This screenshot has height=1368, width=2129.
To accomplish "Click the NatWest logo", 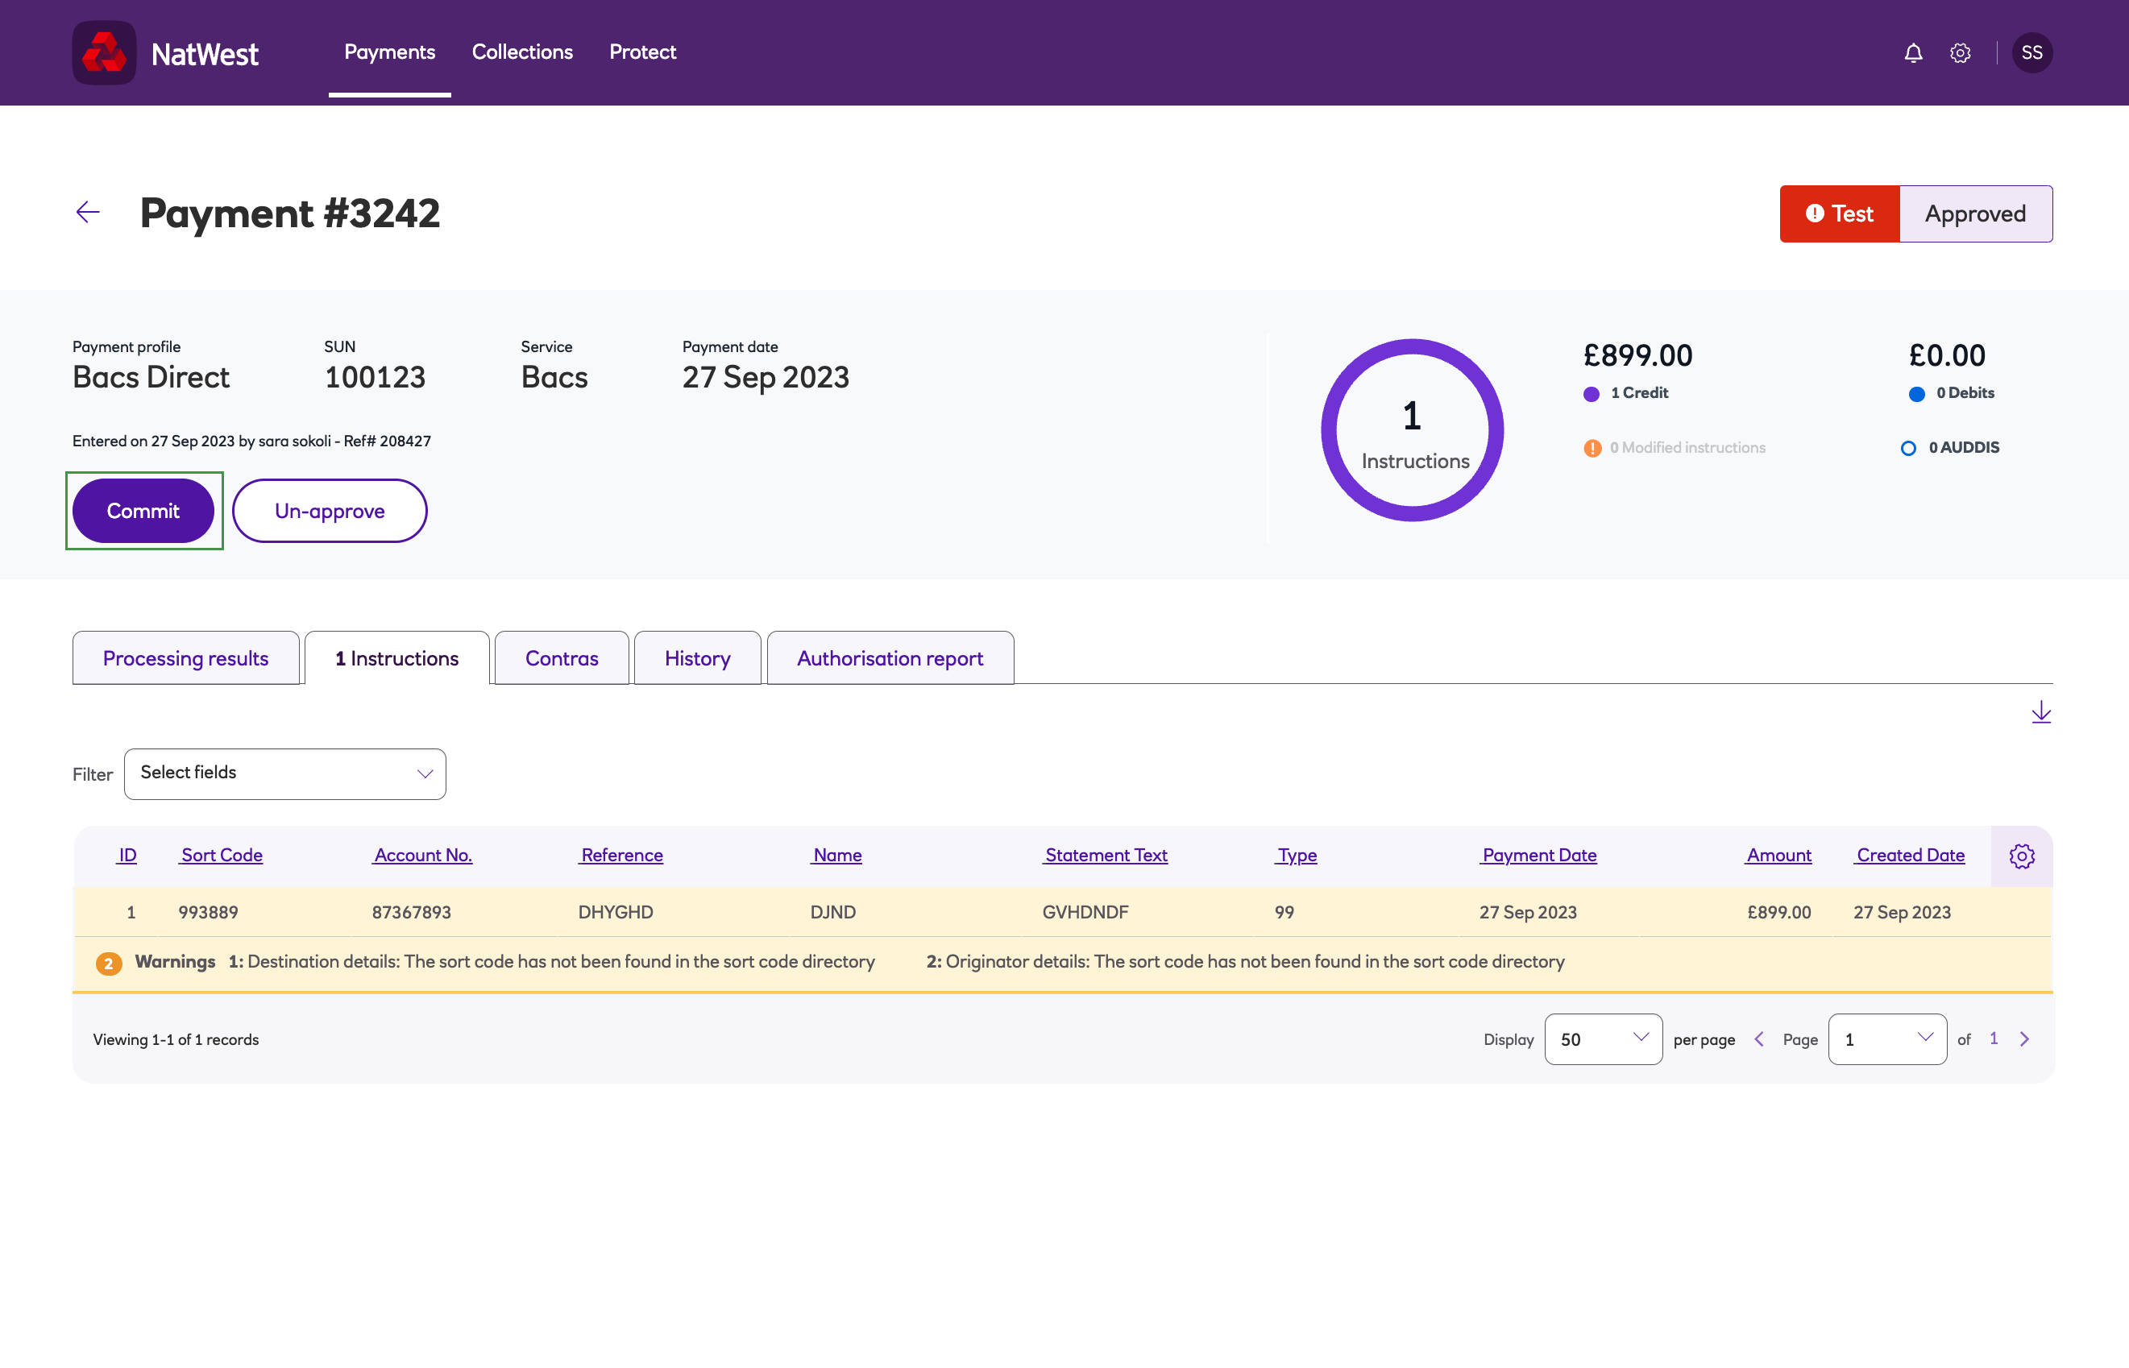I will [x=166, y=52].
